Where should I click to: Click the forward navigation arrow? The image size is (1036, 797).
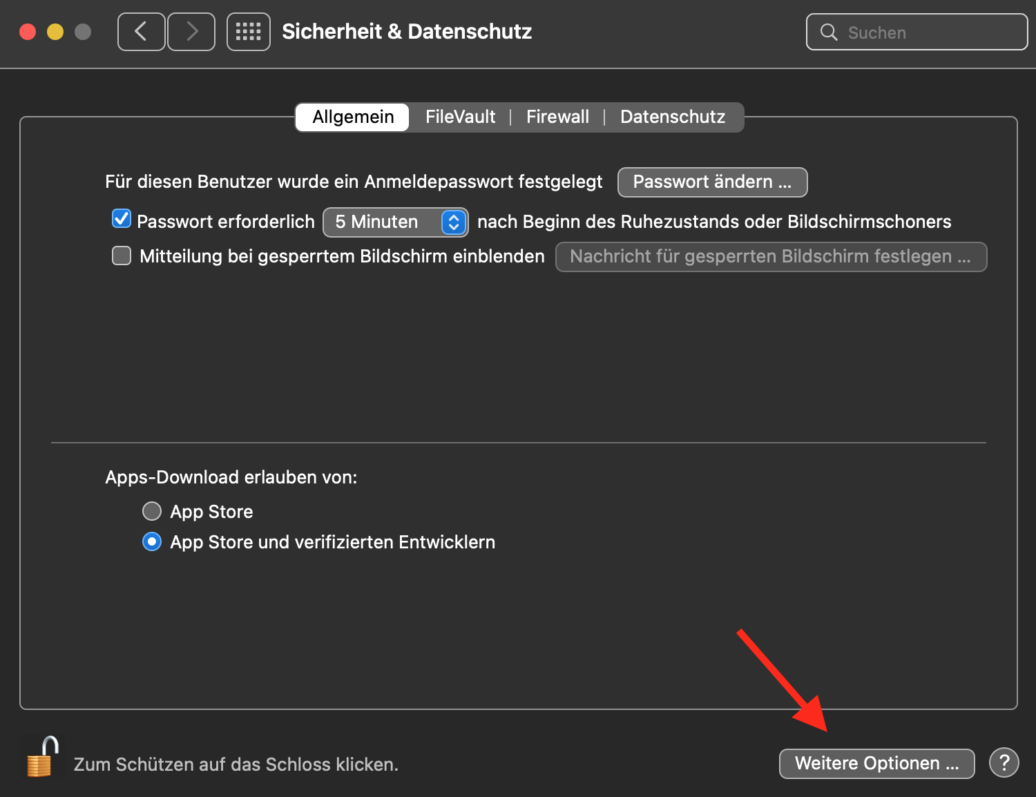coord(191,32)
